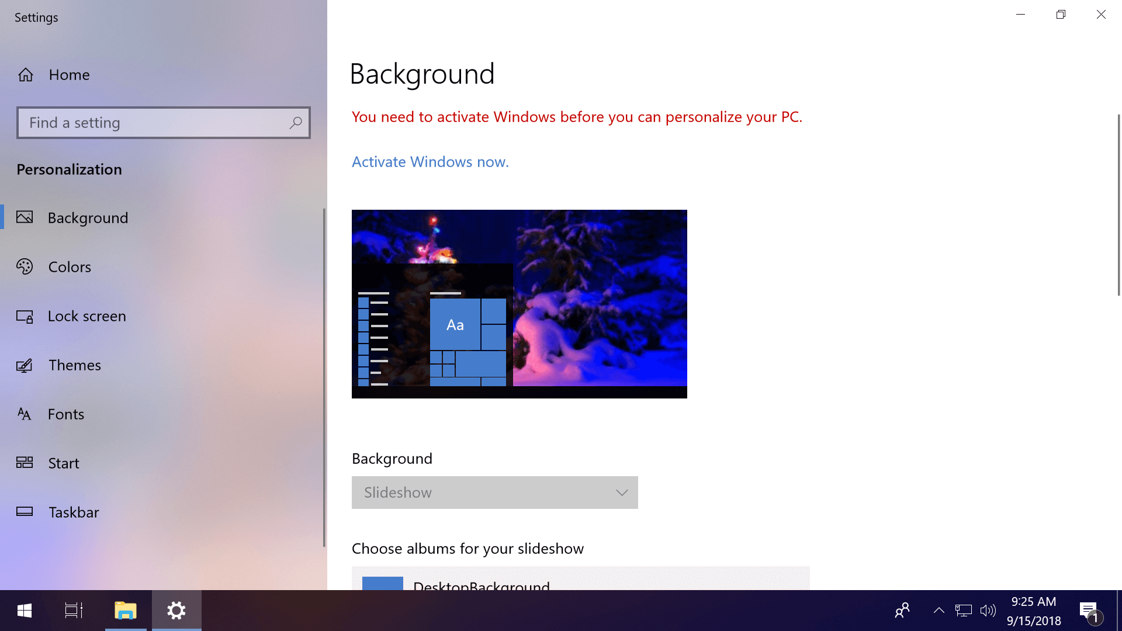1122x631 pixels.
Task: Select the DeskopBackground album thumbnail
Action: [x=382, y=583]
